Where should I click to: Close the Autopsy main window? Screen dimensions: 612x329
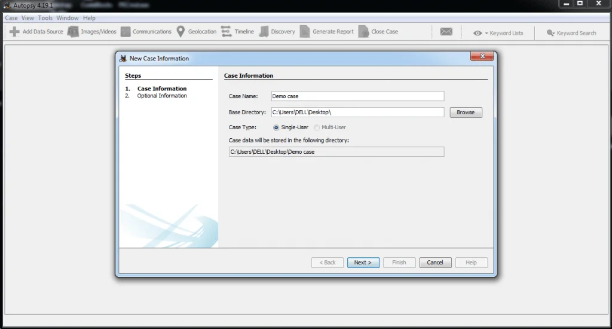[x=599, y=4]
